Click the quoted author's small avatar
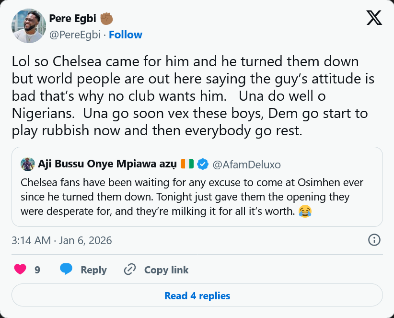Screen dimensions: 394x318 click(x=28, y=165)
